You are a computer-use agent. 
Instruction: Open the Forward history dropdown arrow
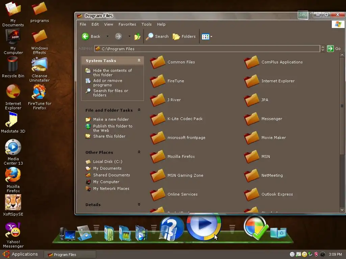click(129, 36)
